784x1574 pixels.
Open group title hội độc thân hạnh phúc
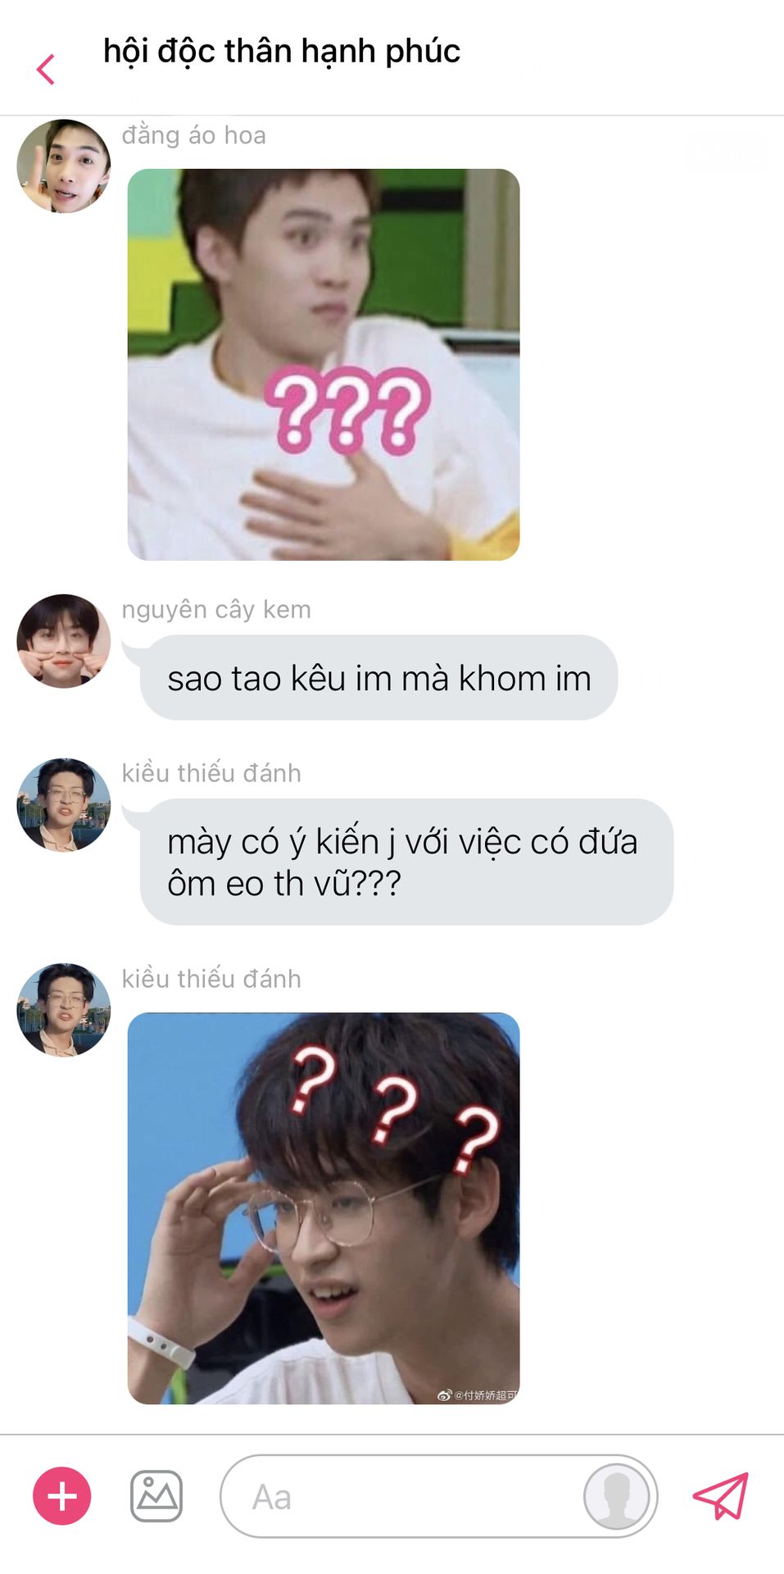[x=282, y=51]
